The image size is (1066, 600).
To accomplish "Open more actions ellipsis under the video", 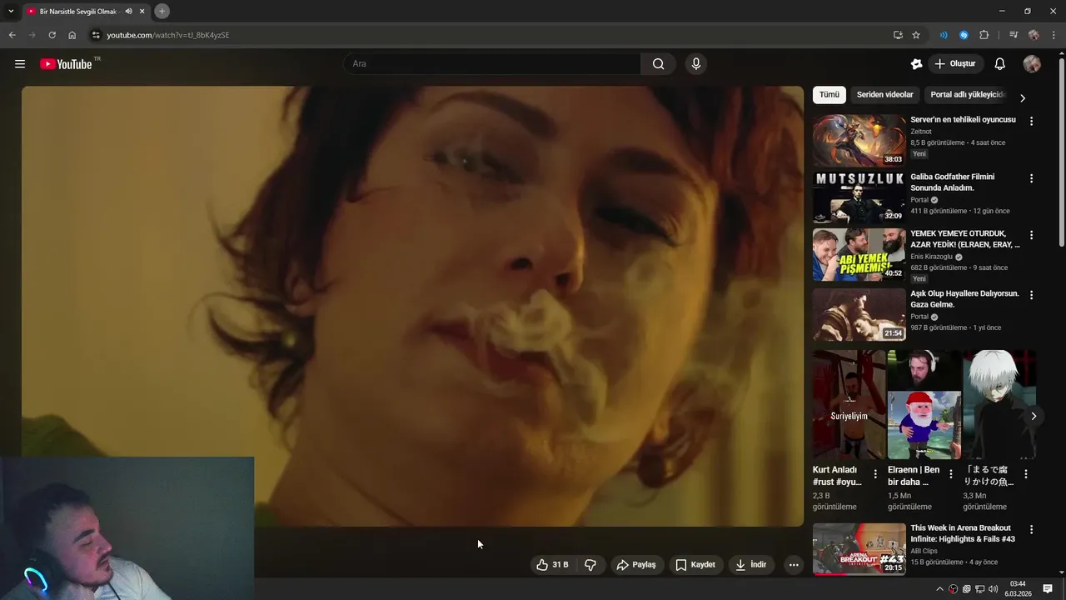I will 794,565.
